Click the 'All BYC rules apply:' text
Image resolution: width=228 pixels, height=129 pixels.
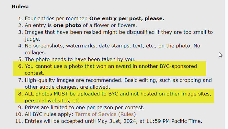click(49, 114)
